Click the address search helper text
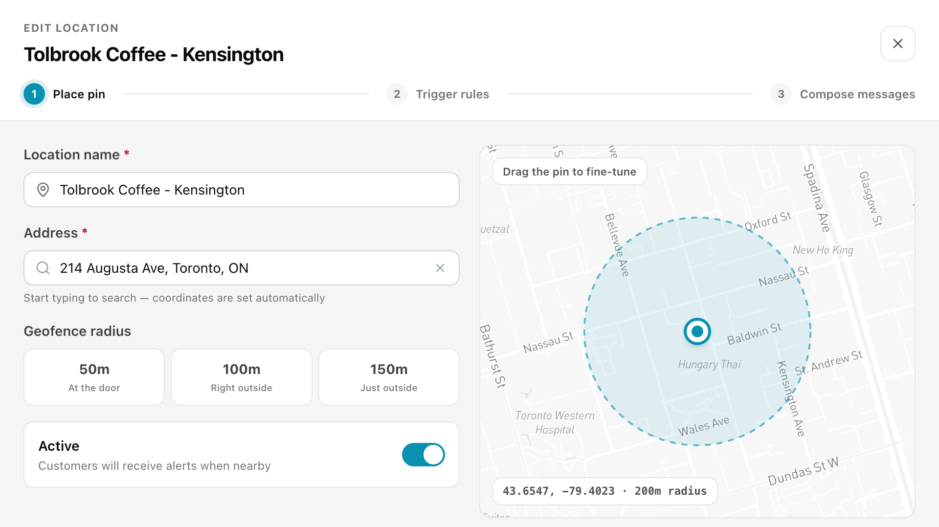The image size is (939, 527). click(x=174, y=298)
